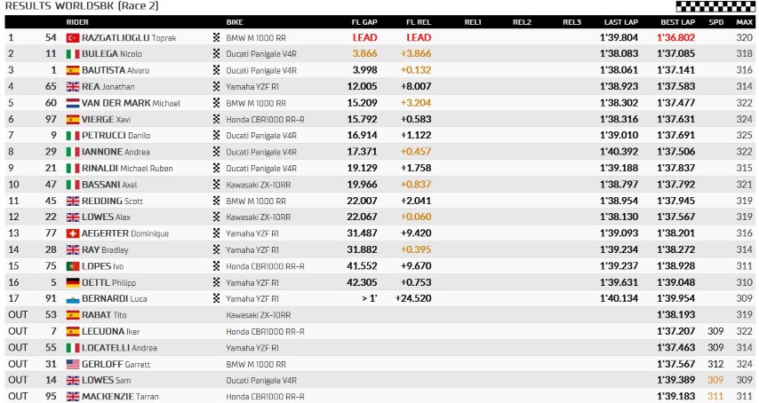Click the chequered finish icon in Rea's row

coord(216,86)
